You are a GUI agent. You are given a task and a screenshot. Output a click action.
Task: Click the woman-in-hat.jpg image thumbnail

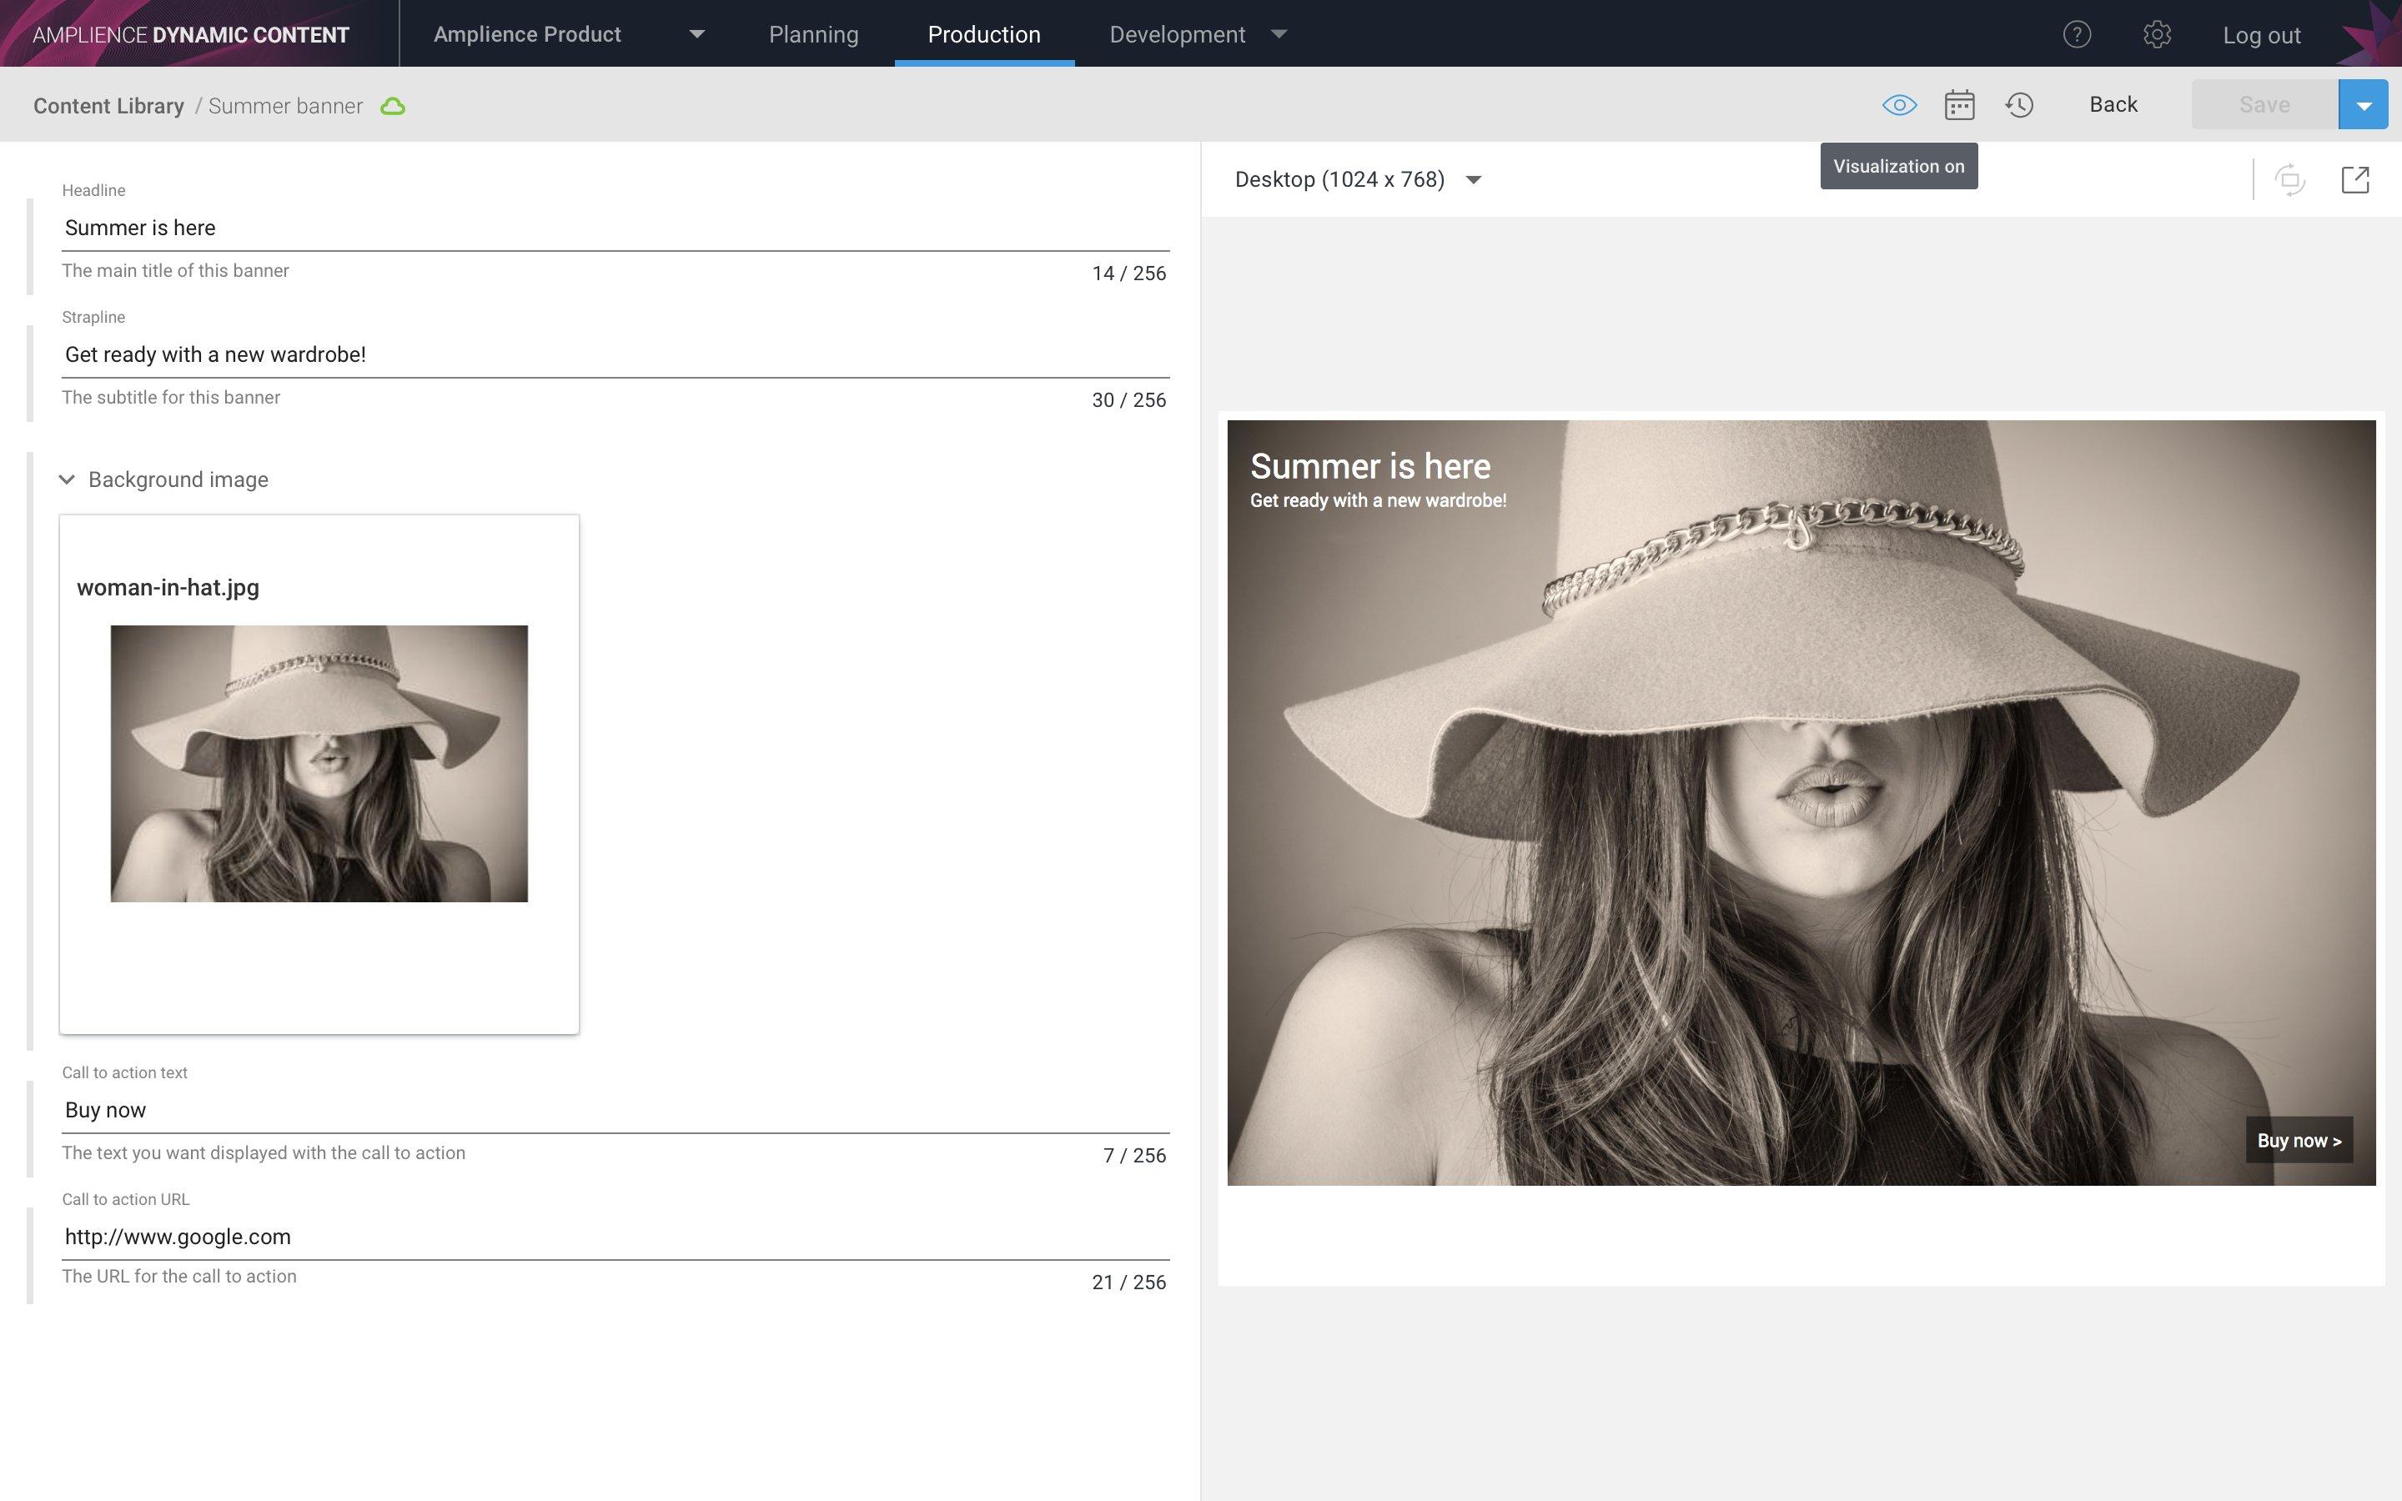tap(319, 763)
